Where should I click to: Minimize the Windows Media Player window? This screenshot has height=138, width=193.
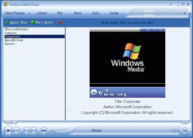point(178,5)
